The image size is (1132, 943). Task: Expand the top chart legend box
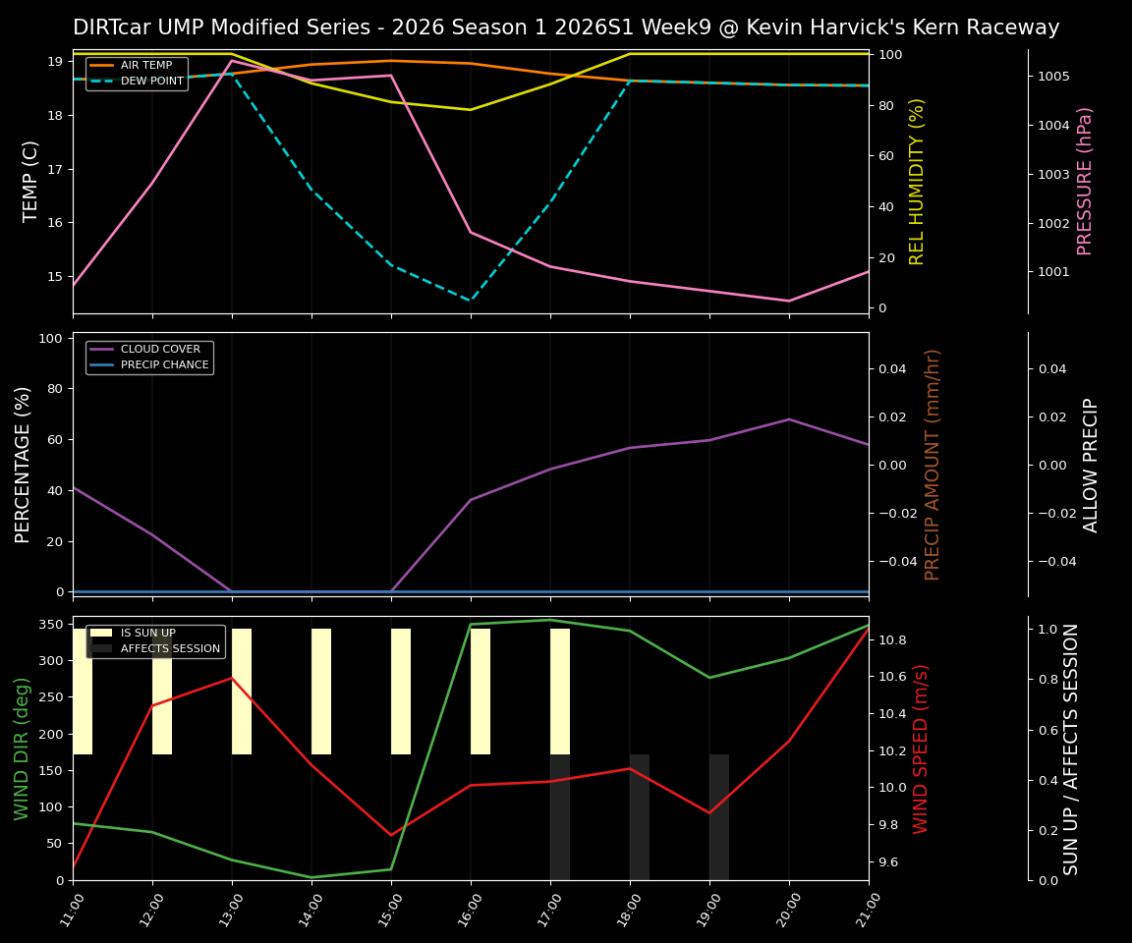(138, 73)
